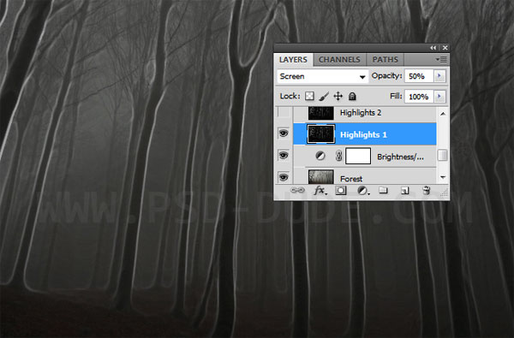Open the Layers panel options menu
Screen dimensions: 514x338
coord(441,59)
